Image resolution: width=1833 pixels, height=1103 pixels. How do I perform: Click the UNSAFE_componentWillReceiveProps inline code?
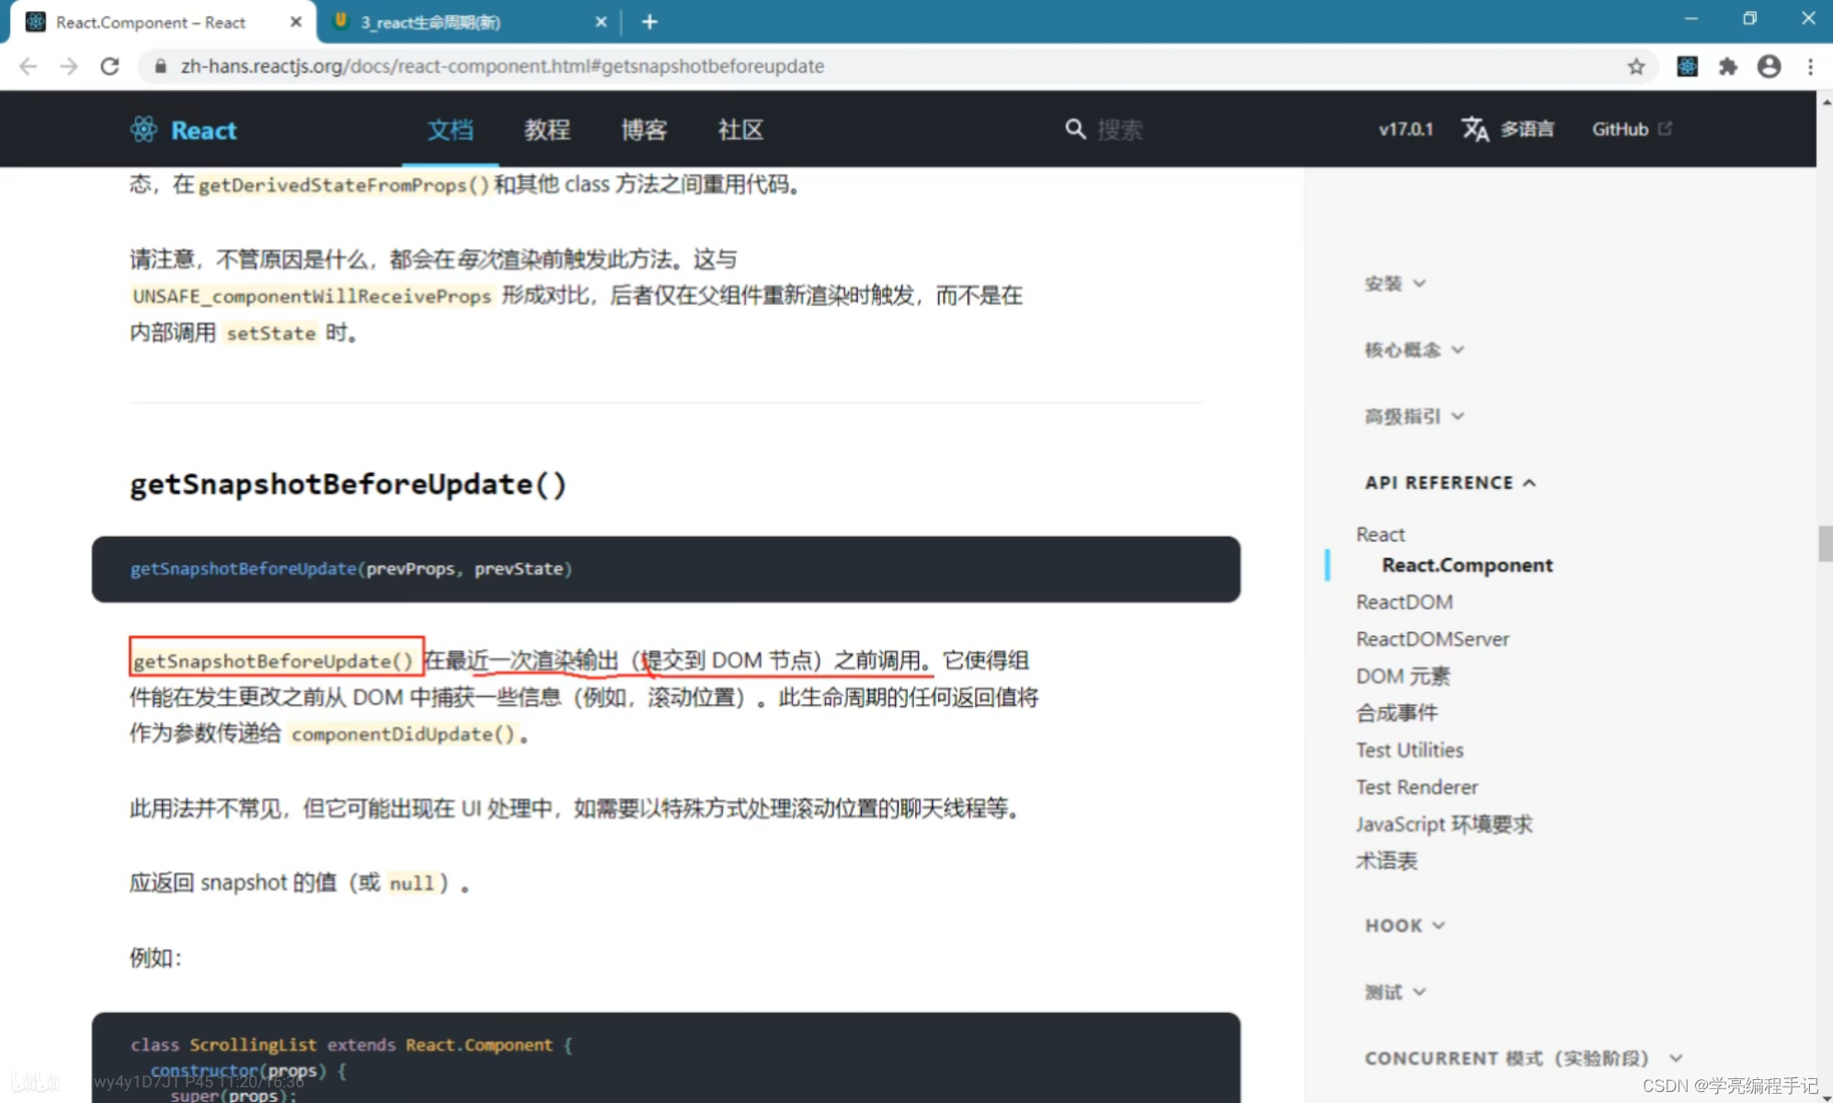(x=312, y=296)
